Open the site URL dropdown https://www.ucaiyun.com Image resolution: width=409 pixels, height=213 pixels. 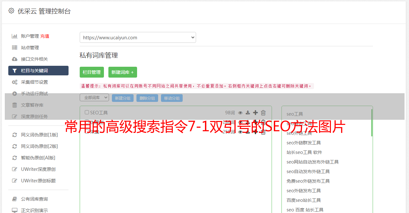pyautogui.click(x=138, y=37)
